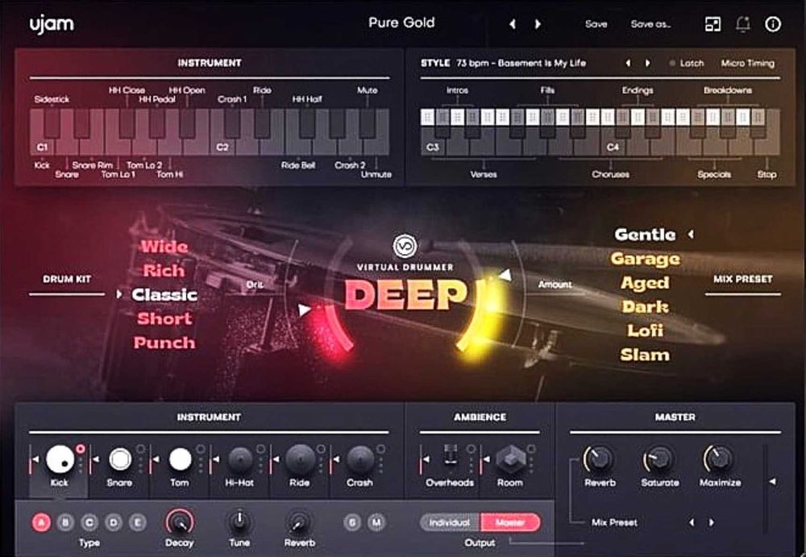The height and width of the screenshot is (557, 806).
Task: Select the Hi-Hat instrument icon
Action: pos(240,459)
